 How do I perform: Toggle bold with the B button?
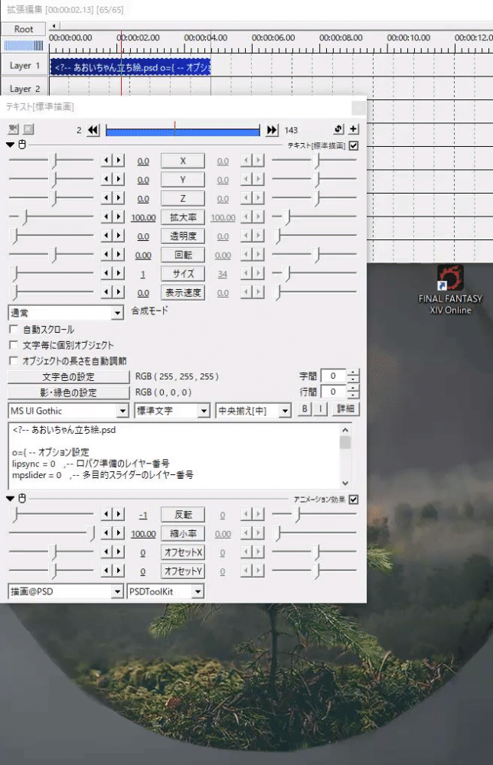click(305, 409)
